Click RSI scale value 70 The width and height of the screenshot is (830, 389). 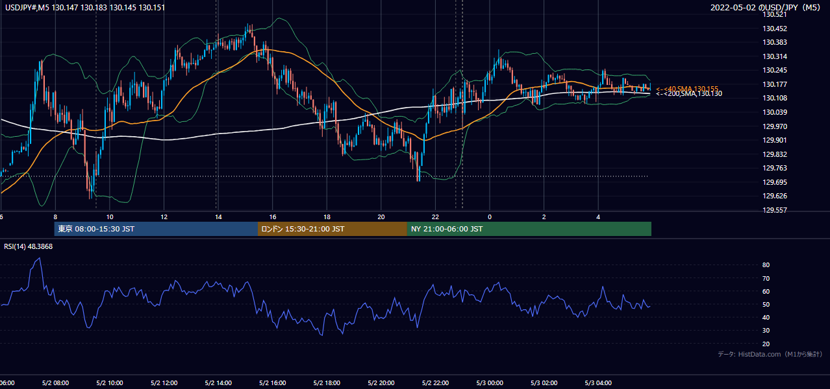coord(766,278)
